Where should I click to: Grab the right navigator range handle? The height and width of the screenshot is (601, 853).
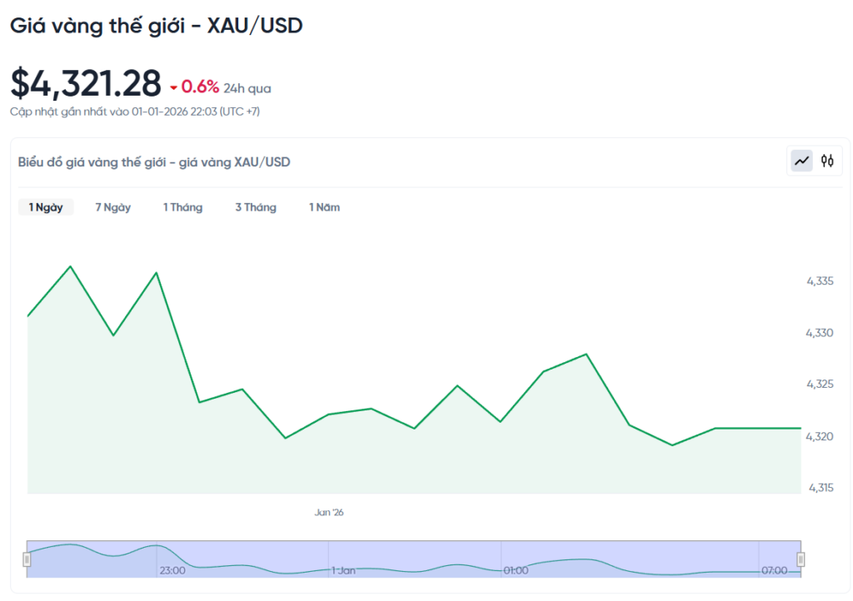801,559
